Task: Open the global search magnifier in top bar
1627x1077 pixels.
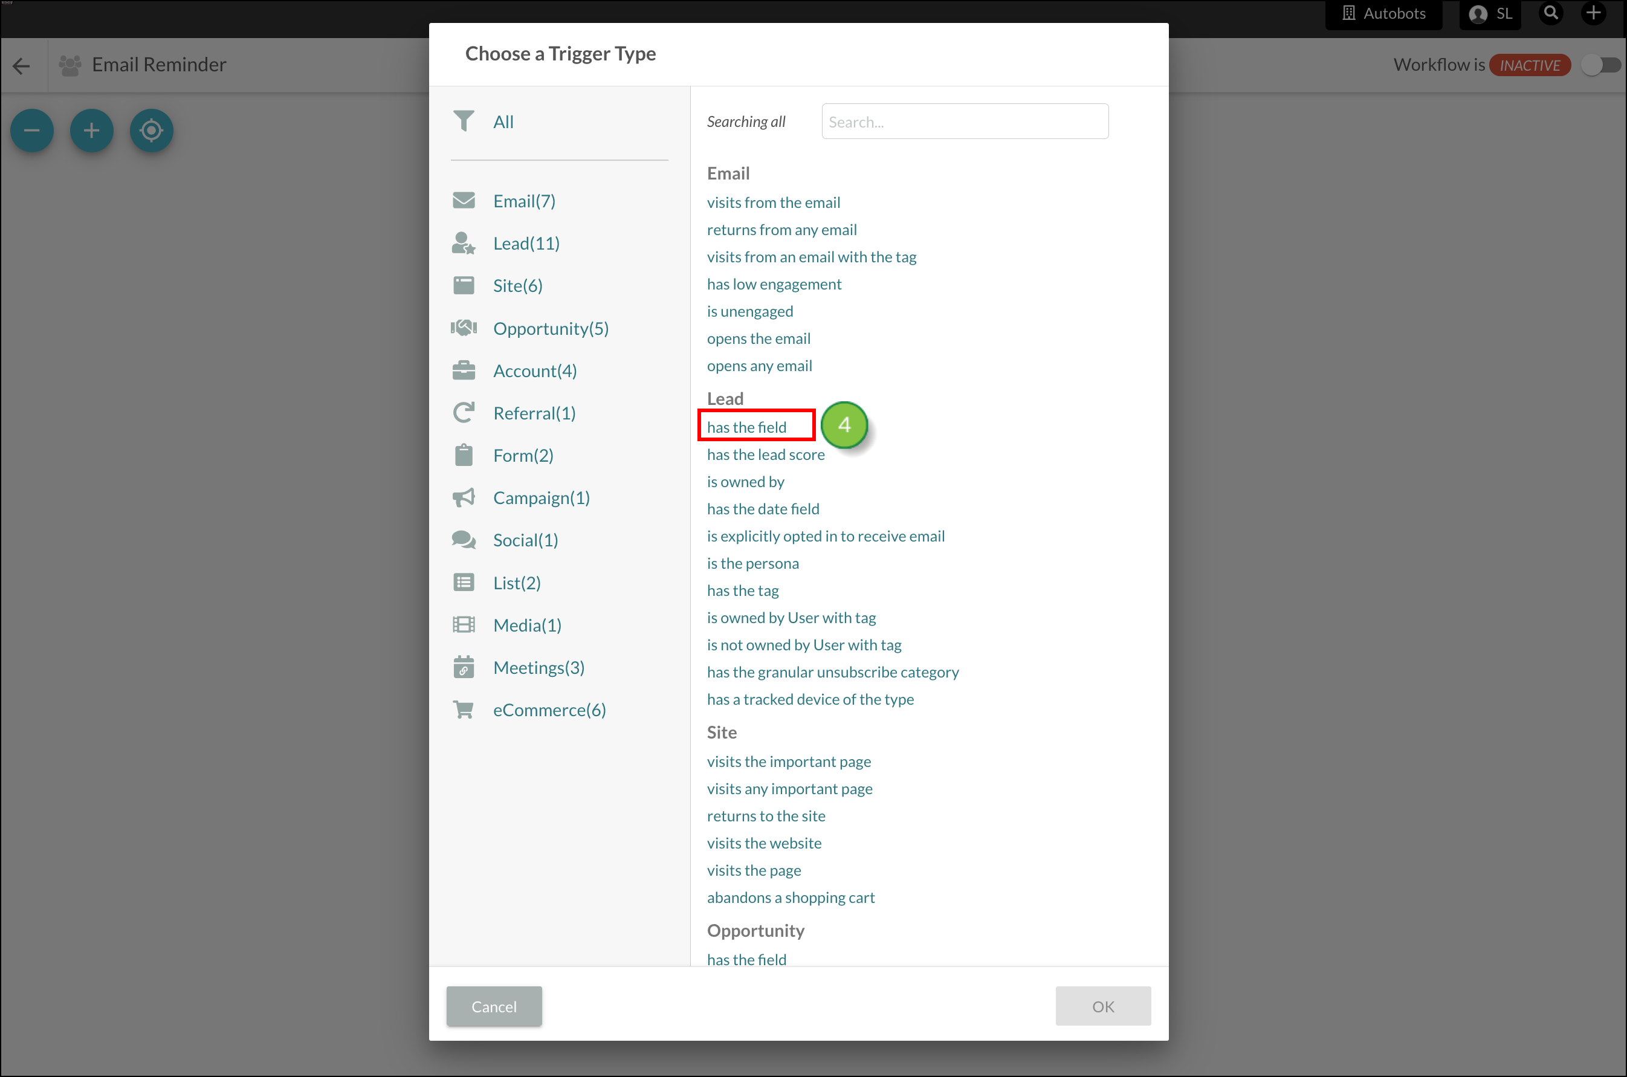Action: click(1551, 13)
